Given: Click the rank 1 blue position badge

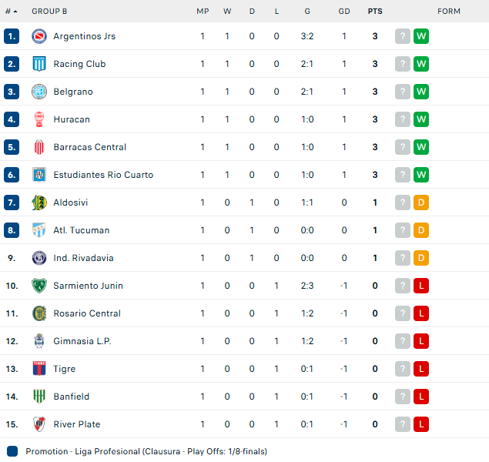Looking at the screenshot, I should click(x=12, y=36).
